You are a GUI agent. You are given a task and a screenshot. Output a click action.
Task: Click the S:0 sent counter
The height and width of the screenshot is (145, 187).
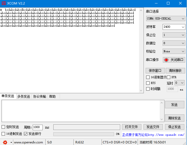coord(50,142)
